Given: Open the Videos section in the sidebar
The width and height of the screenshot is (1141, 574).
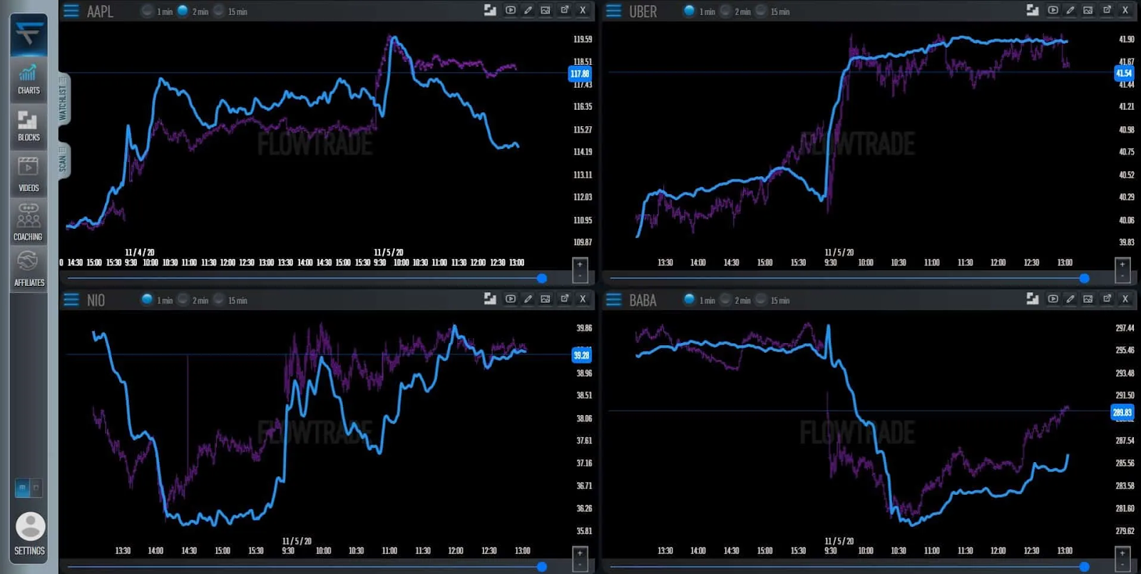Looking at the screenshot, I should pyautogui.click(x=29, y=174).
